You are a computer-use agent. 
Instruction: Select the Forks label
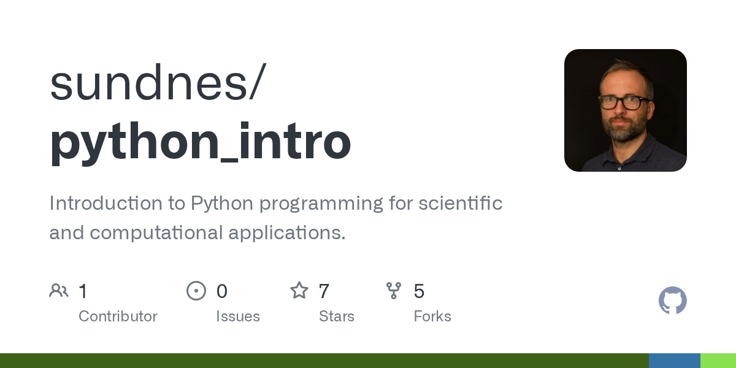(x=432, y=316)
